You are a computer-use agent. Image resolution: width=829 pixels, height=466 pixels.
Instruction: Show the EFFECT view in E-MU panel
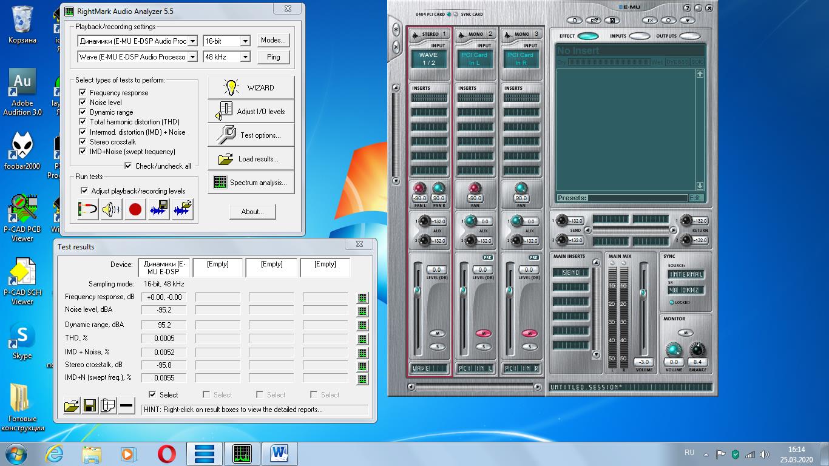(x=587, y=36)
